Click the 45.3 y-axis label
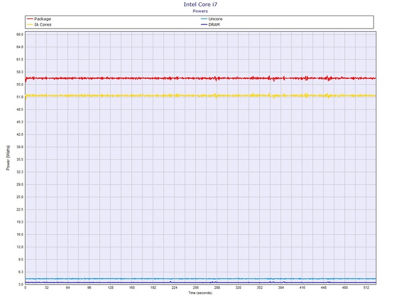The width and height of the screenshot is (401, 300). pyautogui.click(x=20, y=122)
